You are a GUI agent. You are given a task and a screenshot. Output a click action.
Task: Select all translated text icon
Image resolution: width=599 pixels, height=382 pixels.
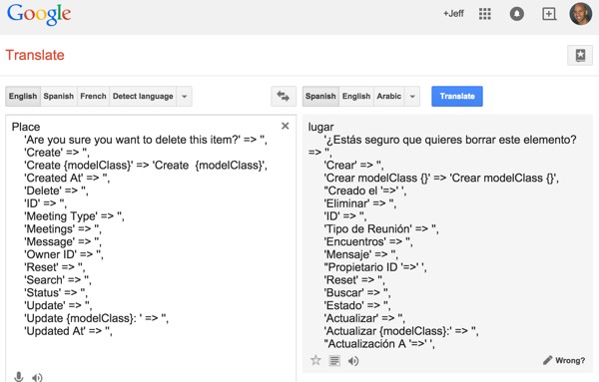334,360
